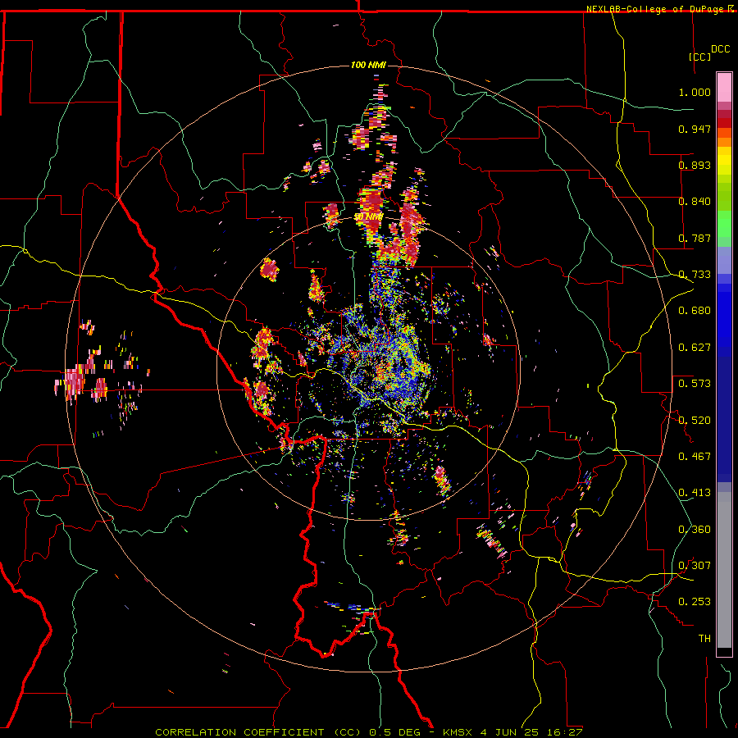
Task: Select the 0.520 legend value
Action: (695, 421)
